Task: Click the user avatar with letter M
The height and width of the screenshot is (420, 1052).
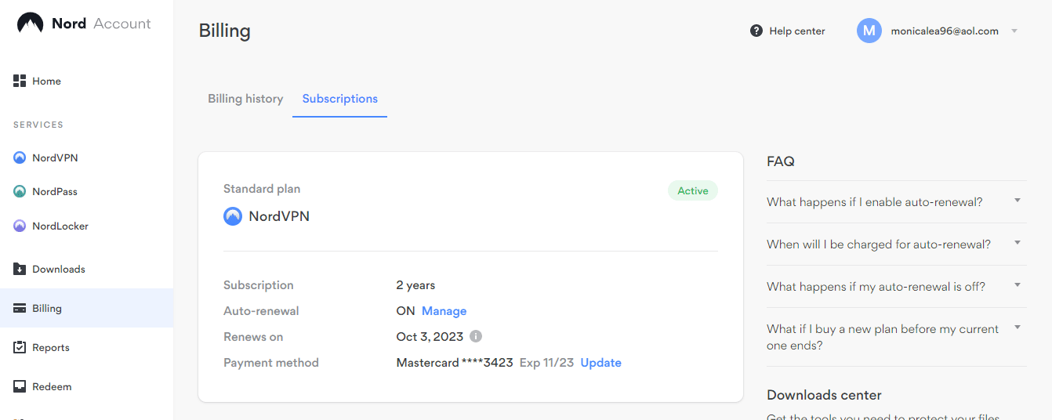Action: 869,31
